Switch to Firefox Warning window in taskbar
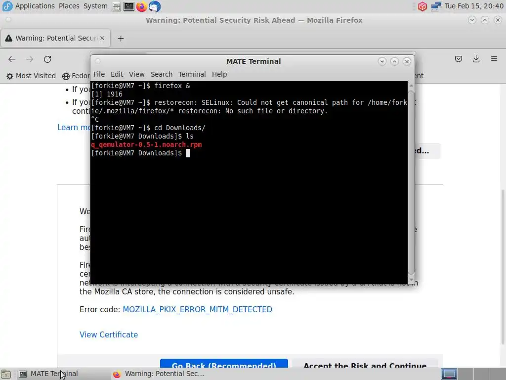This screenshot has height=380, width=506. tap(159, 374)
